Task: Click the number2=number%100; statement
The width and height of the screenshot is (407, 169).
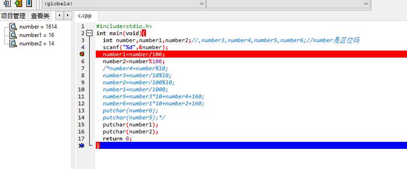Action: click(x=134, y=61)
